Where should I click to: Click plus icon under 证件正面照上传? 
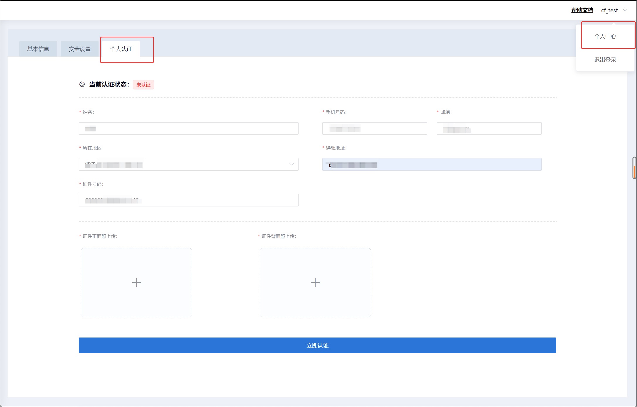[x=136, y=282]
